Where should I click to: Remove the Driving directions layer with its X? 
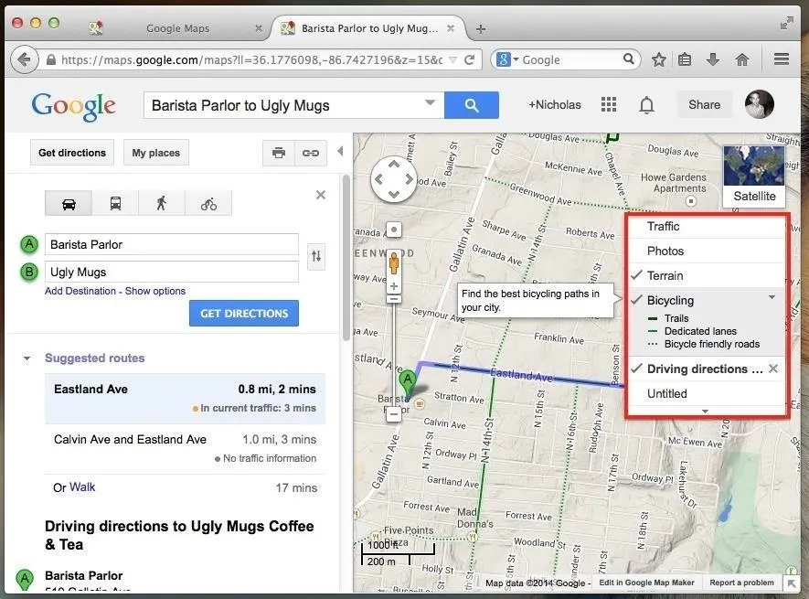(772, 369)
